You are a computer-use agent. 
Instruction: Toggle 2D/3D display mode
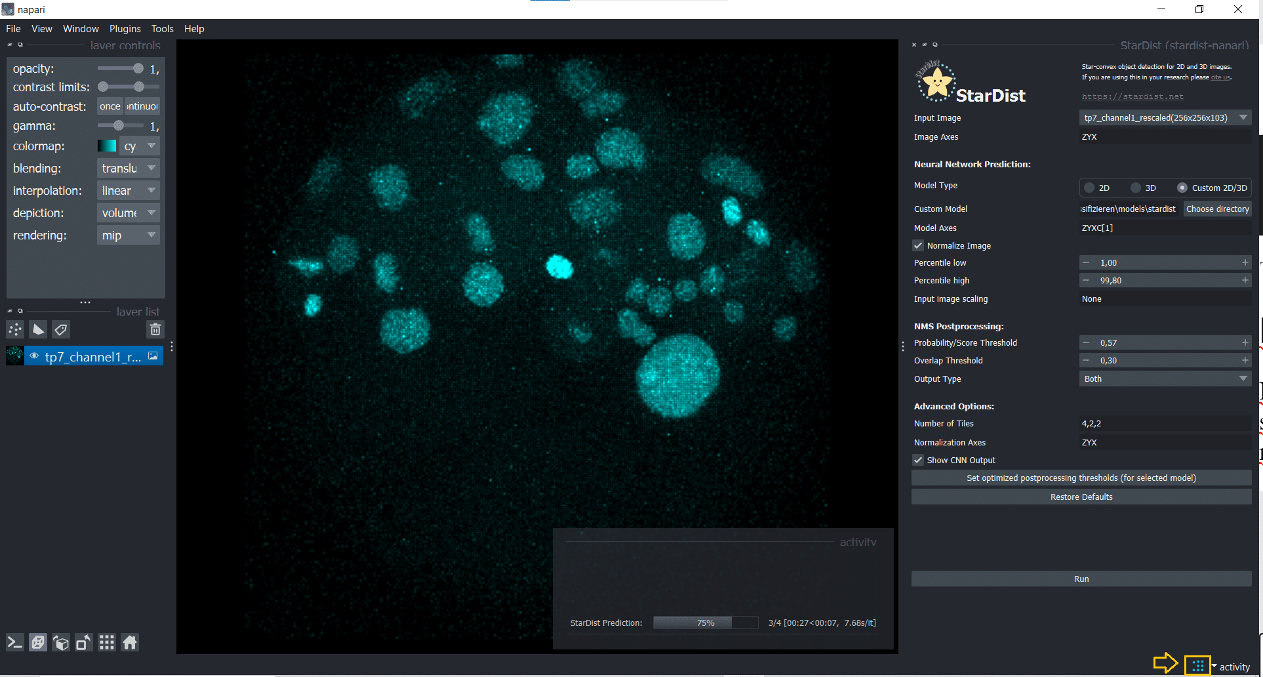pos(38,642)
